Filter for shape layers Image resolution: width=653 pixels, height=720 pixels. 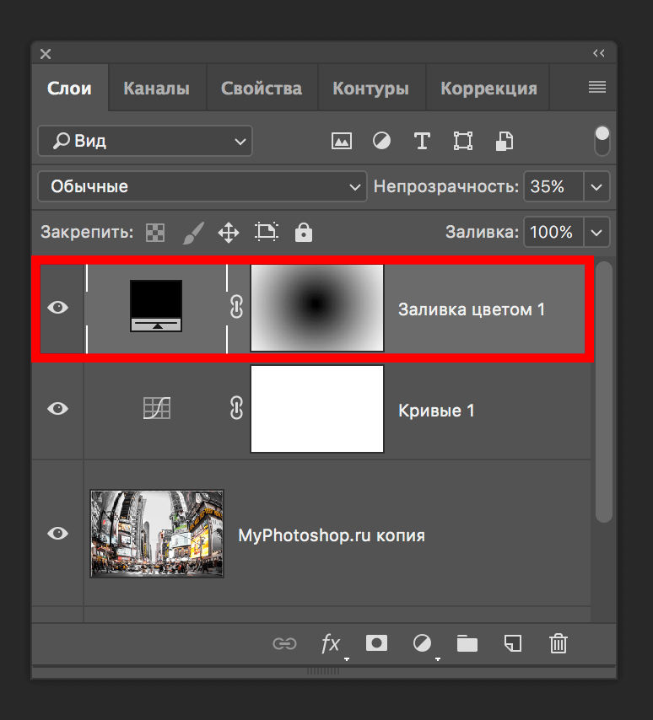click(462, 141)
